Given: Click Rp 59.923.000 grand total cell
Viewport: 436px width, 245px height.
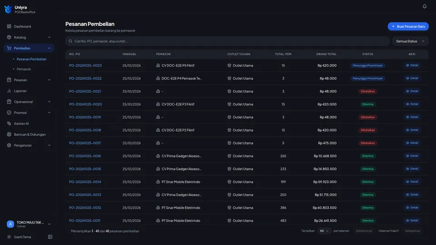Looking at the screenshot, I should click(x=325, y=182).
